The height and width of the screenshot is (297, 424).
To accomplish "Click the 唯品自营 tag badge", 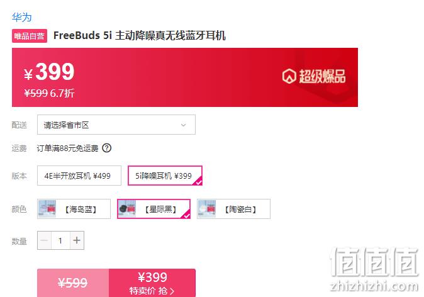I will (30, 36).
